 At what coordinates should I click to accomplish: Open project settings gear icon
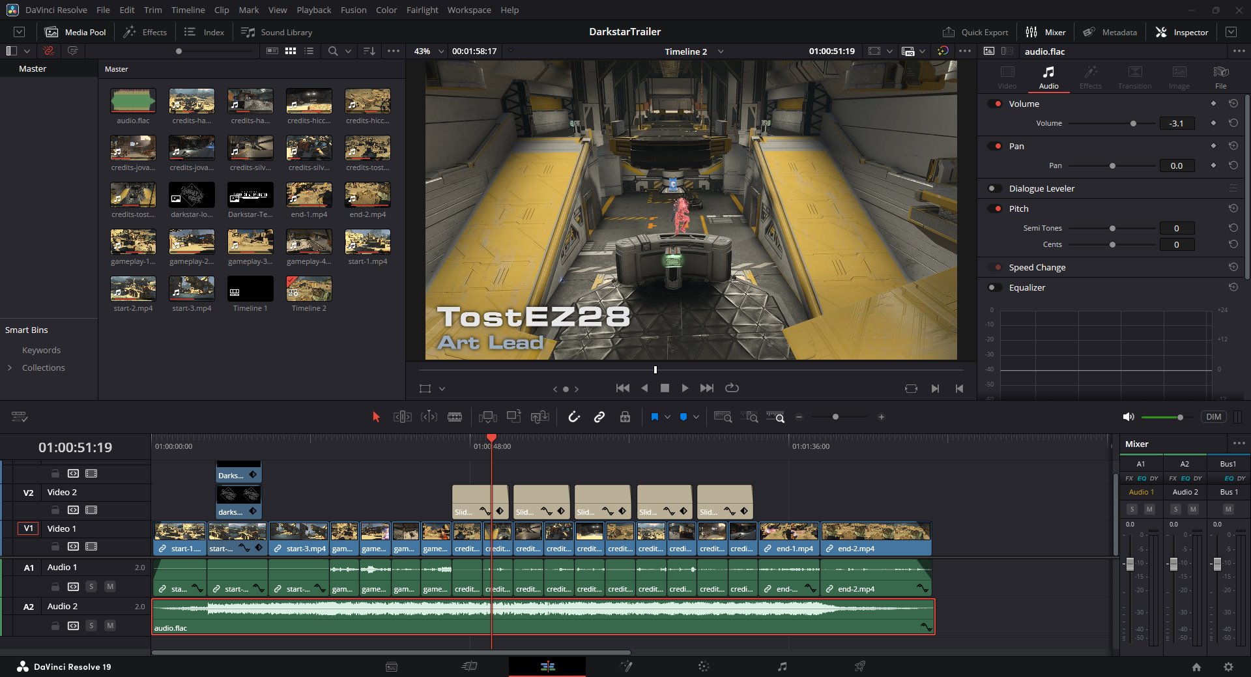click(x=1228, y=667)
